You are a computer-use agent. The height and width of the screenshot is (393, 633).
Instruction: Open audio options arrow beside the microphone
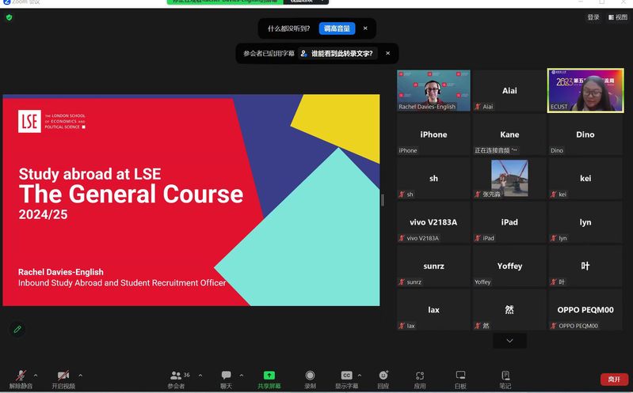pyautogui.click(x=36, y=376)
